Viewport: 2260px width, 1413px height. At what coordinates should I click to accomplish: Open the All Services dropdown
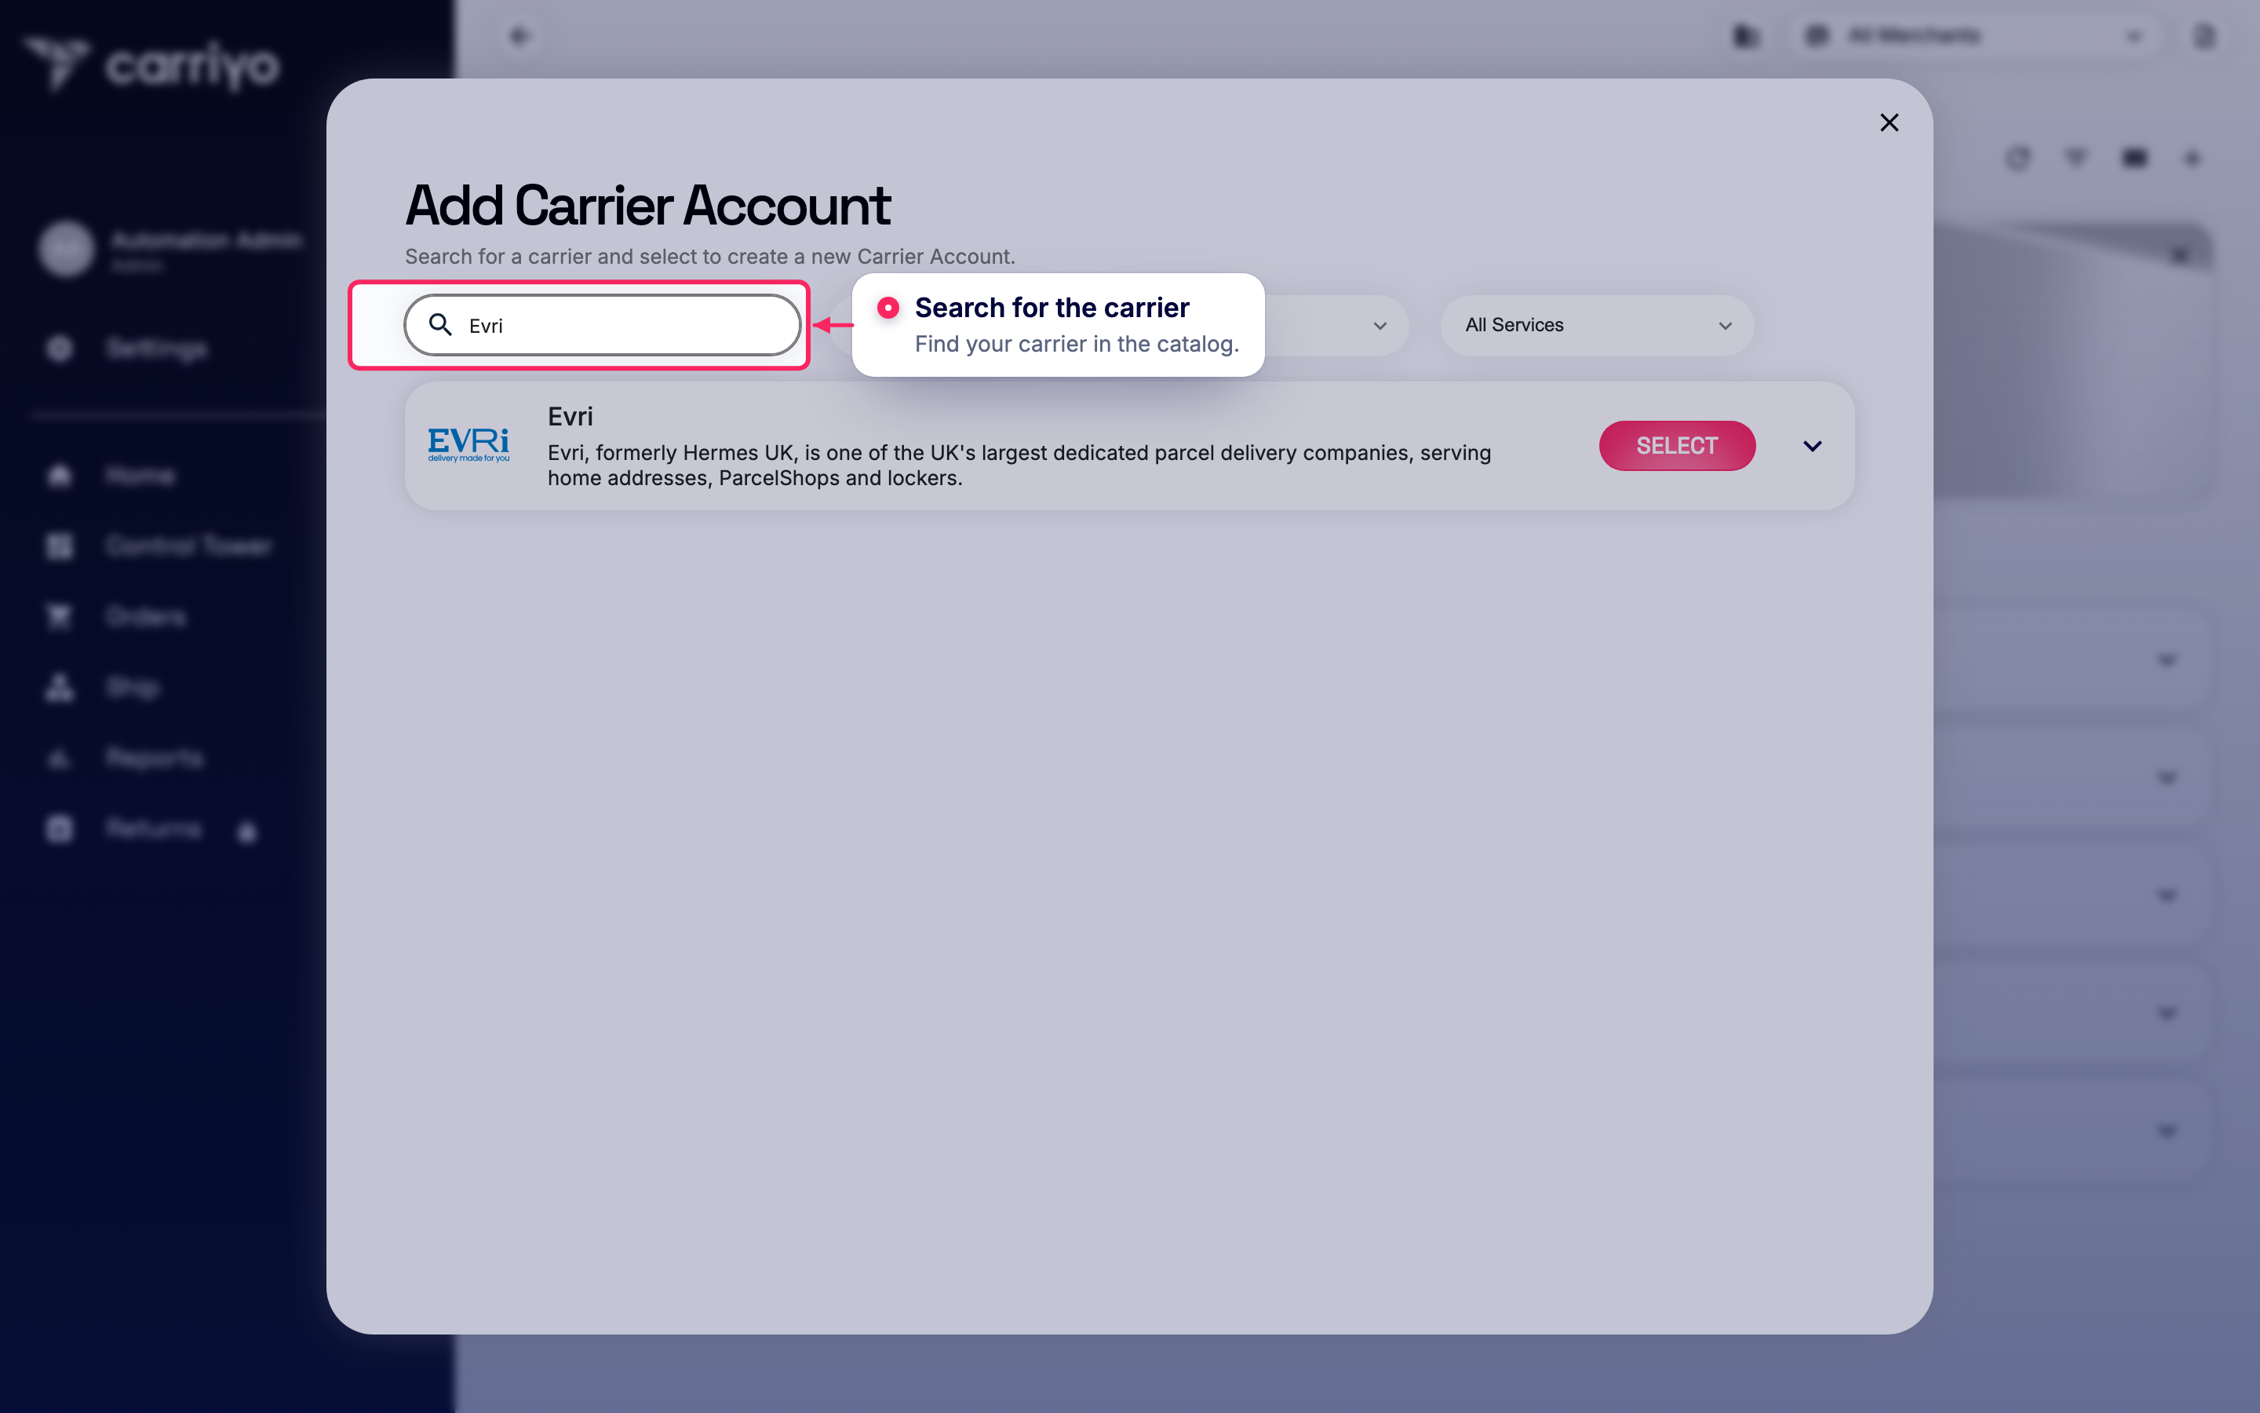[x=1597, y=325]
